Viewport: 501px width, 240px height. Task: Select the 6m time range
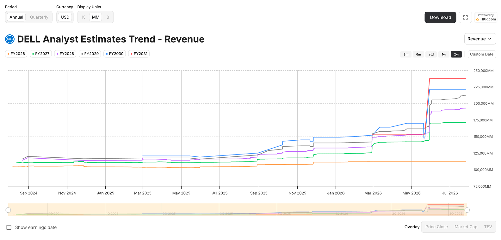pyautogui.click(x=418, y=54)
